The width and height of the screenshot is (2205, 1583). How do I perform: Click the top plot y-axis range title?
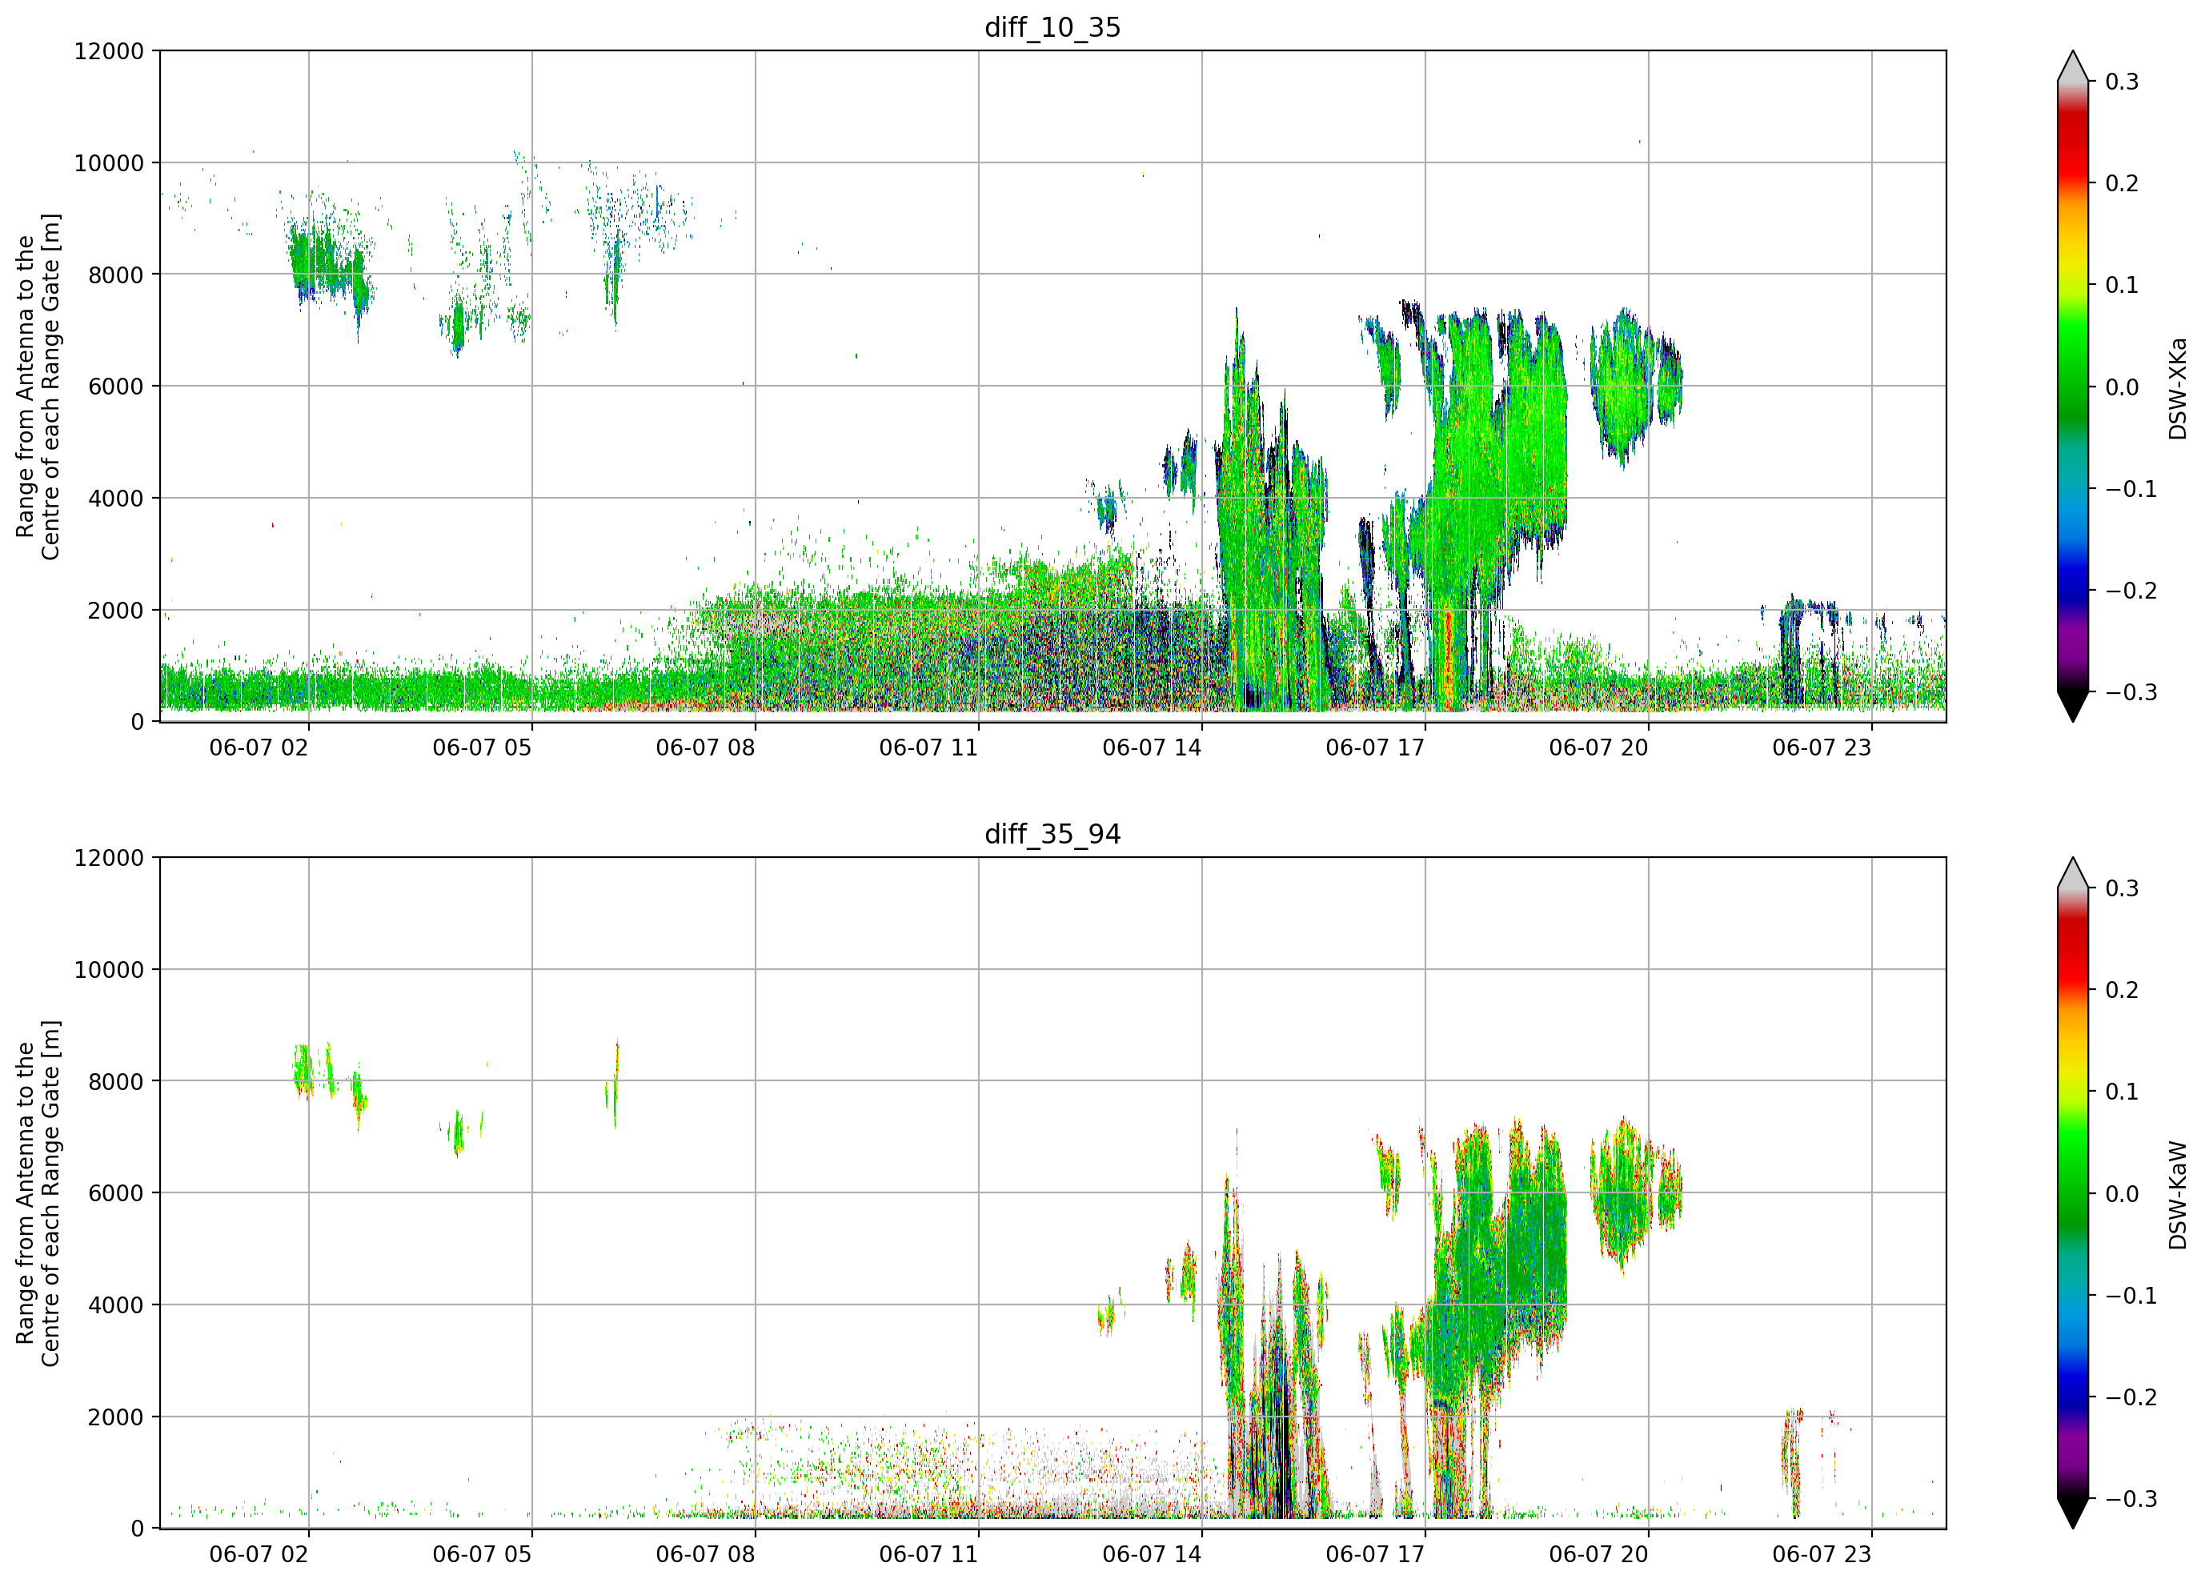click(x=38, y=386)
